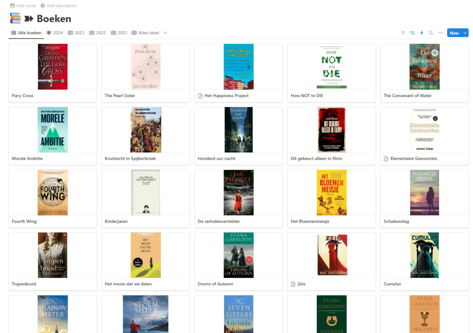Switch to the 2021 table tab

tap(119, 33)
